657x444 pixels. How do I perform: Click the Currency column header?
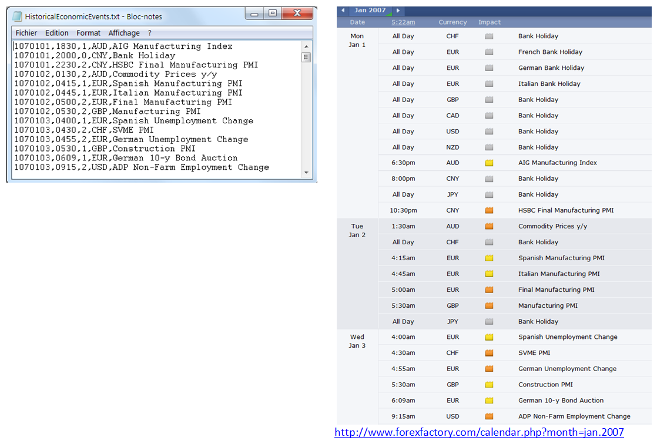click(452, 22)
